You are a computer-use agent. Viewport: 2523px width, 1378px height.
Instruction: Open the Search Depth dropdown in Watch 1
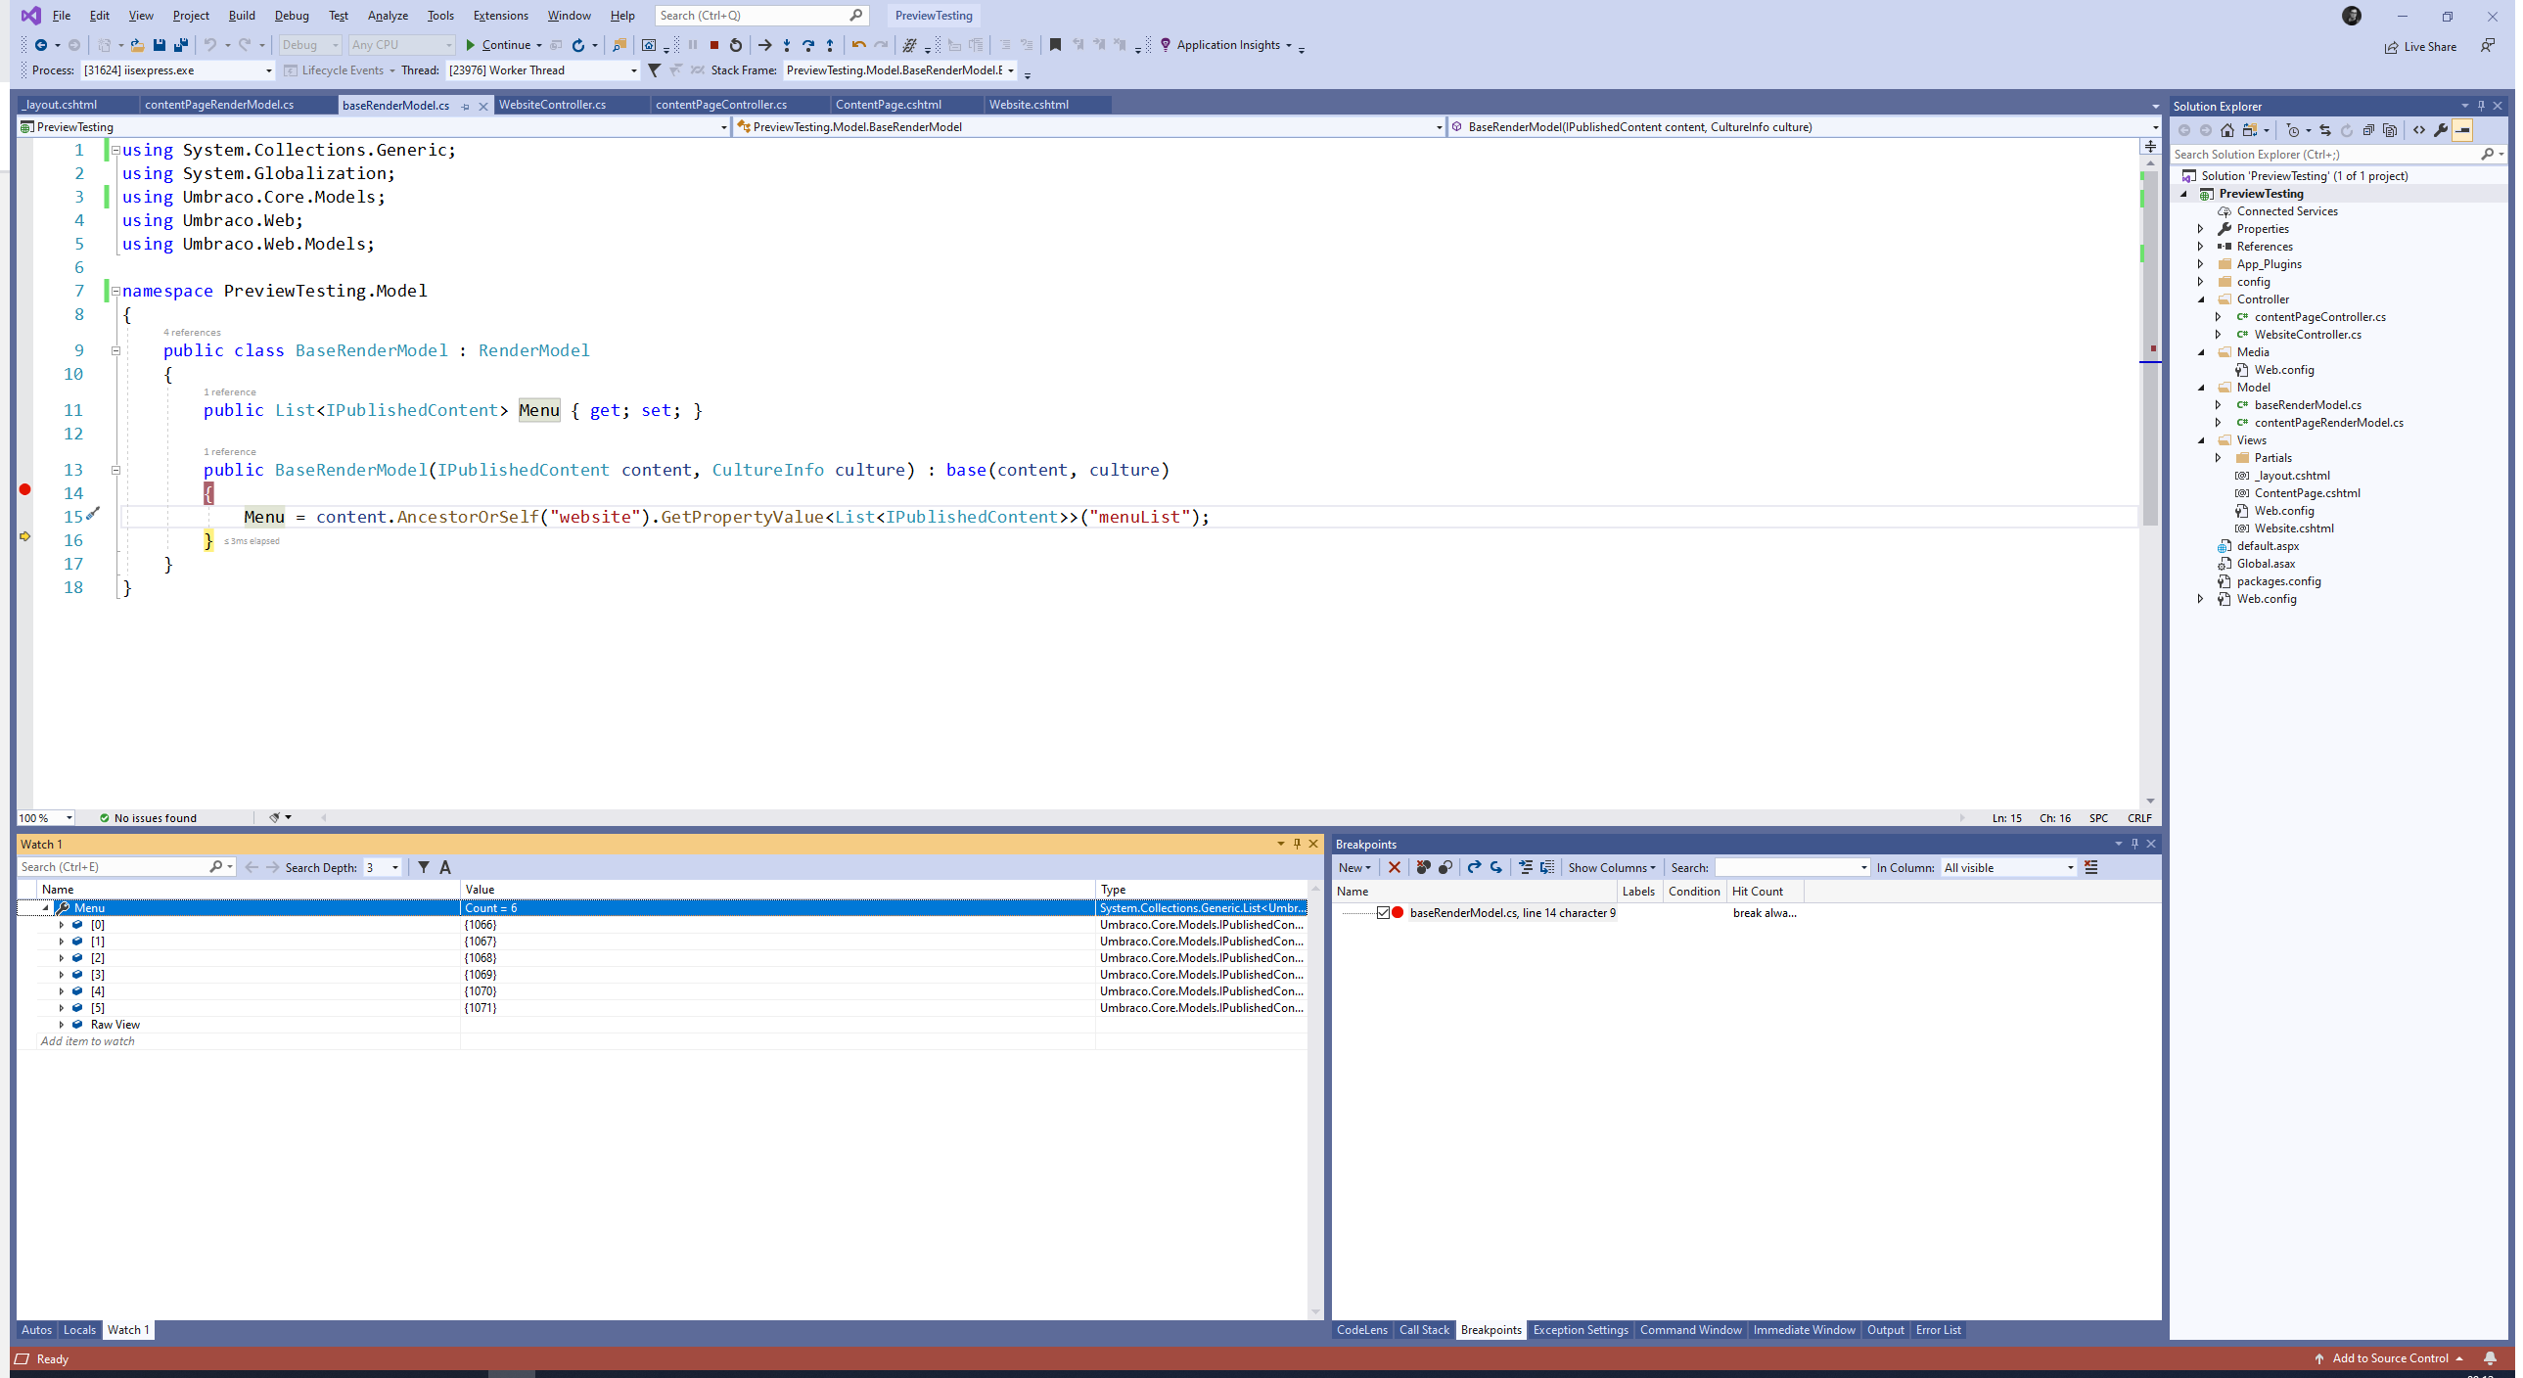point(382,868)
